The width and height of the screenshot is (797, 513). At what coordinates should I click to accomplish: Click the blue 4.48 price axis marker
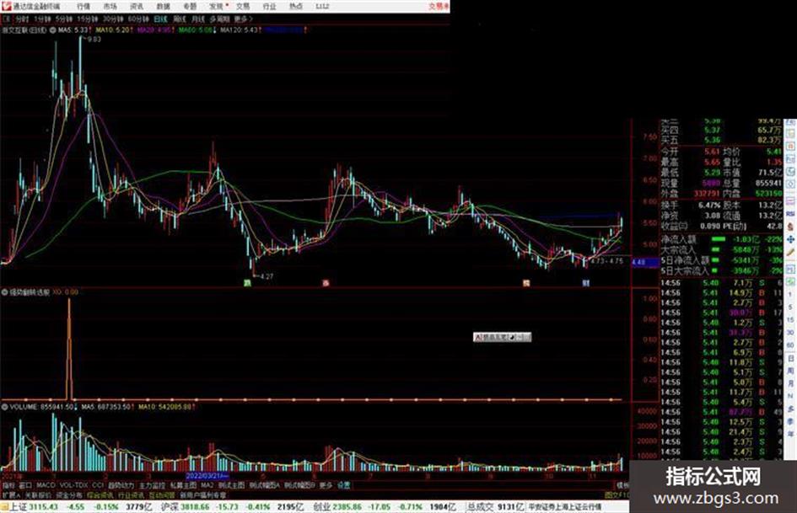coord(645,262)
